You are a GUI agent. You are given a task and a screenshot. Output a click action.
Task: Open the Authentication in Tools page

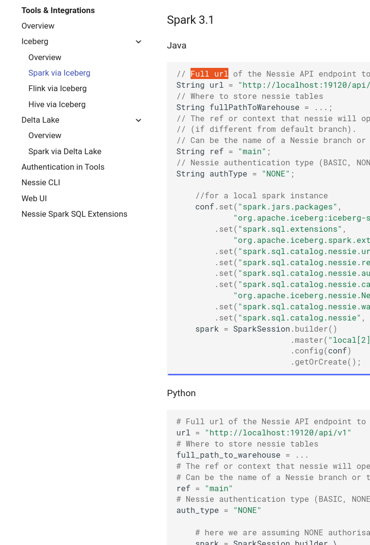(x=63, y=167)
